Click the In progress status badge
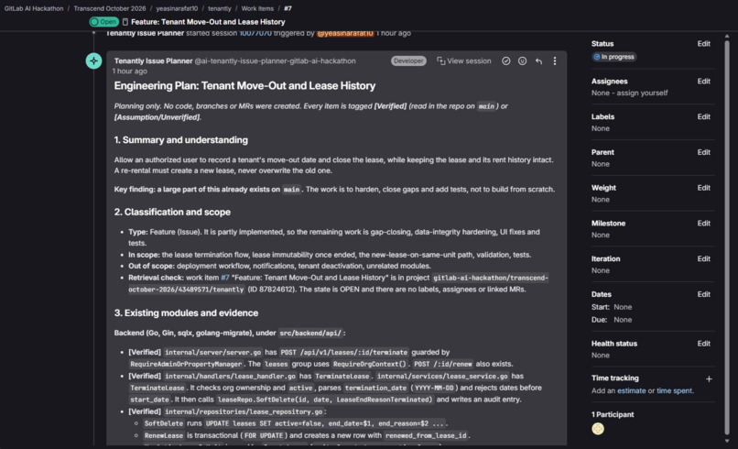The height and width of the screenshot is (449, 738). tap(613, 57)
